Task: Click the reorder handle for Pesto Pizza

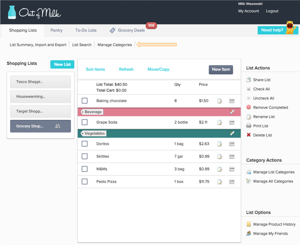Action: [232, 182]
